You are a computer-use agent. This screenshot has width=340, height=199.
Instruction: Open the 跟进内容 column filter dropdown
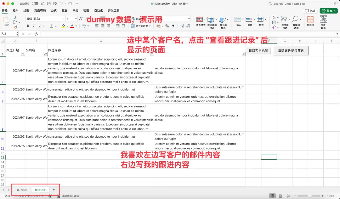(152, 54)
